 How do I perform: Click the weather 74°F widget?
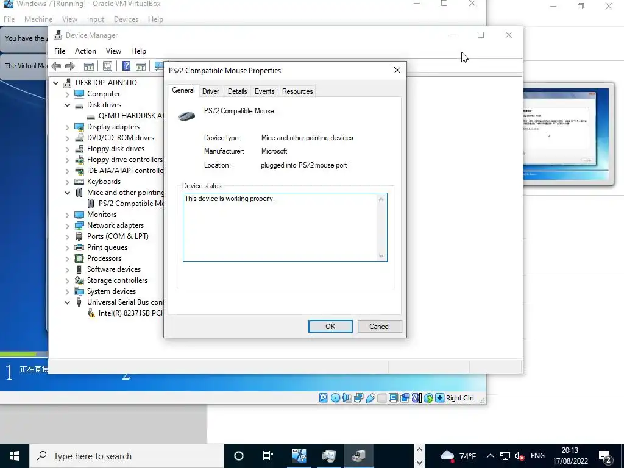point(458,456)
